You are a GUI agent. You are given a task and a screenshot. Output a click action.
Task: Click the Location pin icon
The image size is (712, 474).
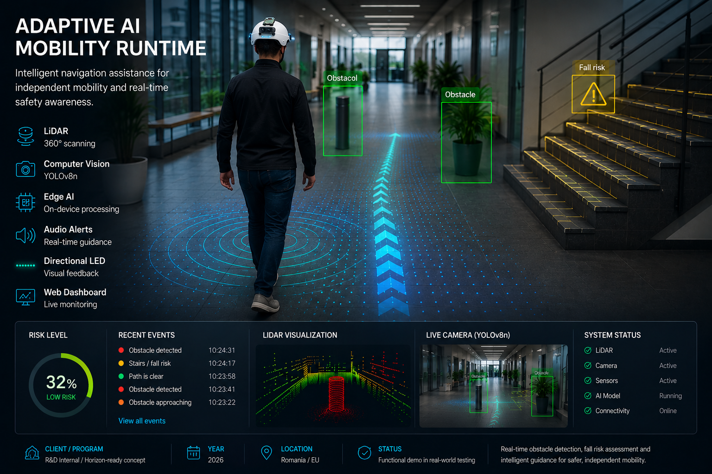[267, 453]
